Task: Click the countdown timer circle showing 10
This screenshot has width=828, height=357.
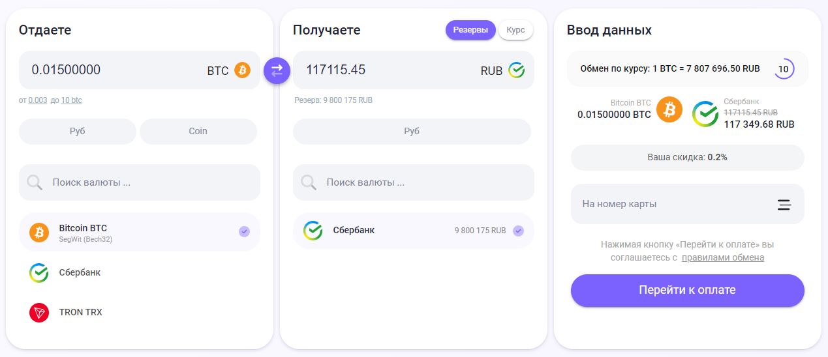Action: 784,69
